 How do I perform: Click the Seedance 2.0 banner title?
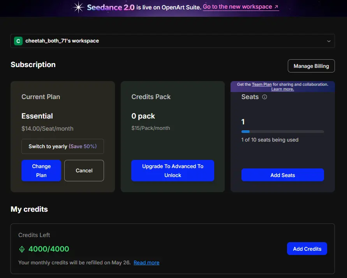111,7
